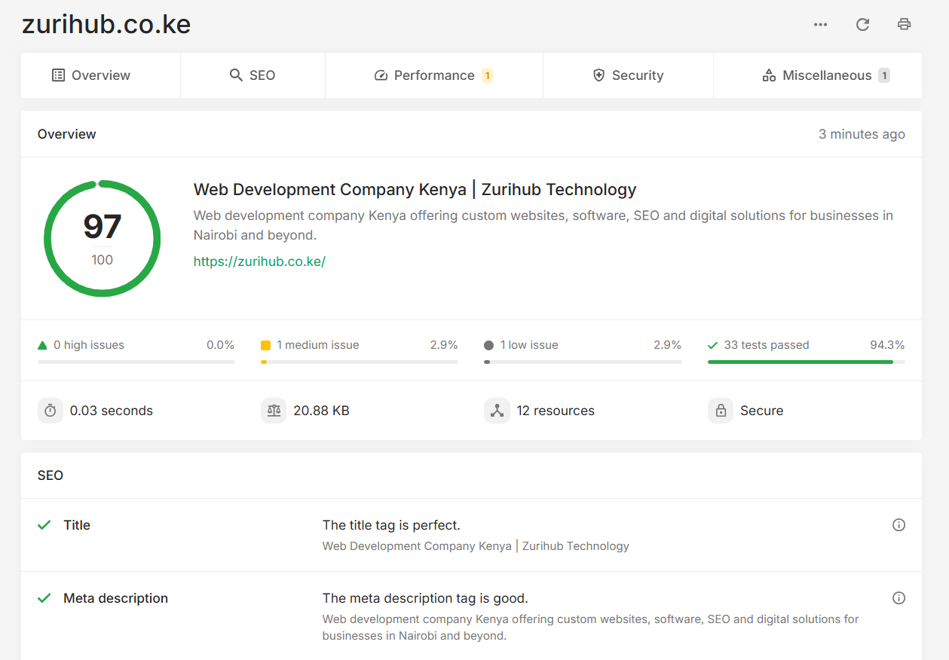Open the https://zurihub.co.ke/ link
Viewport: 949px width, 660px height.
pyautogui.click(x=259, y=261)
